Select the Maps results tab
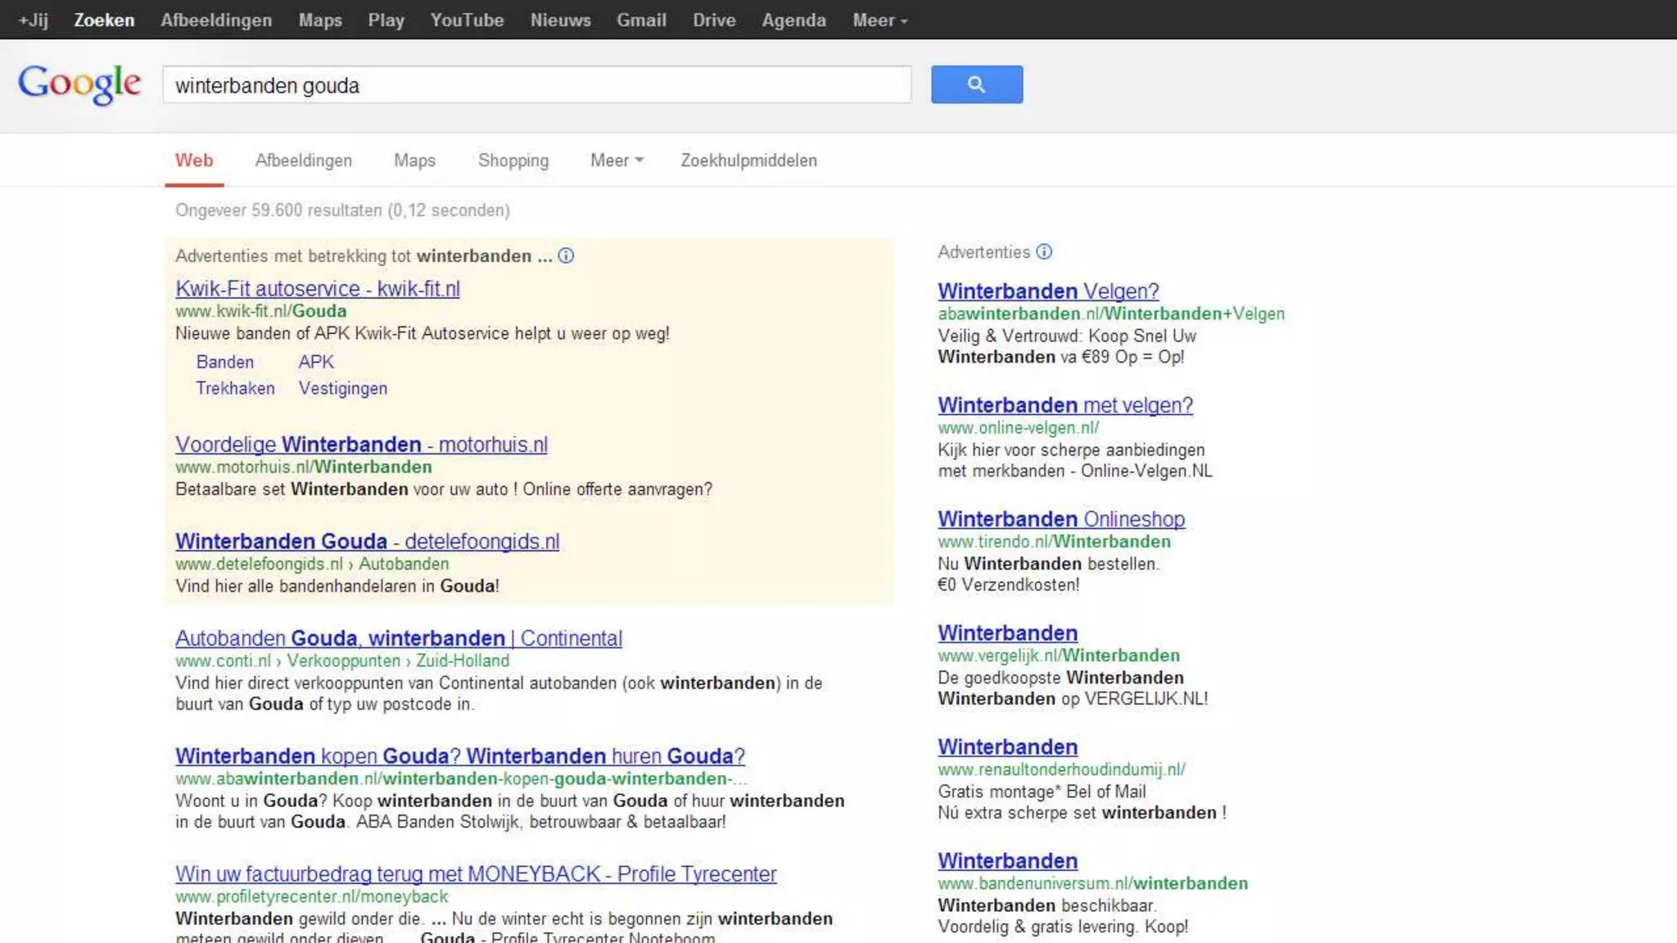The width and height of the screenshot is (1677, 943). tap(414, 160)
